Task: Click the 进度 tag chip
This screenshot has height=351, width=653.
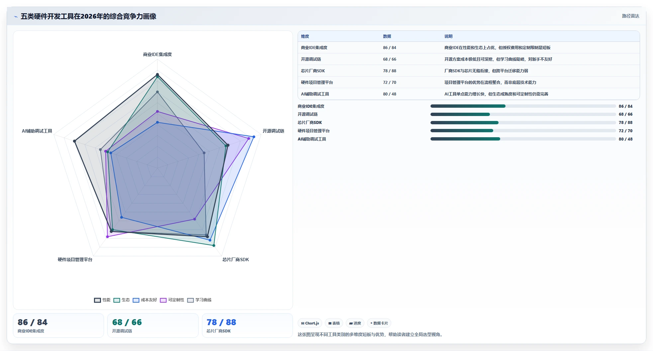Action: point(355,323)
